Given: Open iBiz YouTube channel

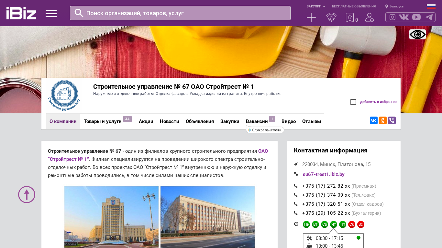Looking at the screenshot, I should pyautogui.click(x=416, y=17).
